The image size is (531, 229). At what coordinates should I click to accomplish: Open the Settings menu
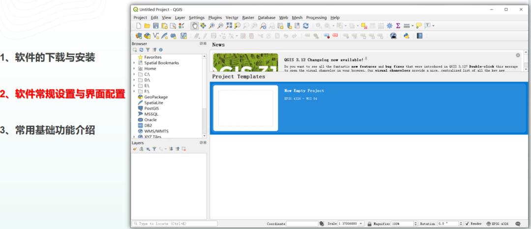[x=197, y=18]
